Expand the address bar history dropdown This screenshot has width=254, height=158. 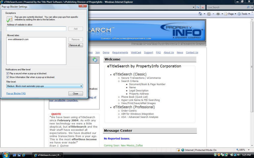coord(193,7)
